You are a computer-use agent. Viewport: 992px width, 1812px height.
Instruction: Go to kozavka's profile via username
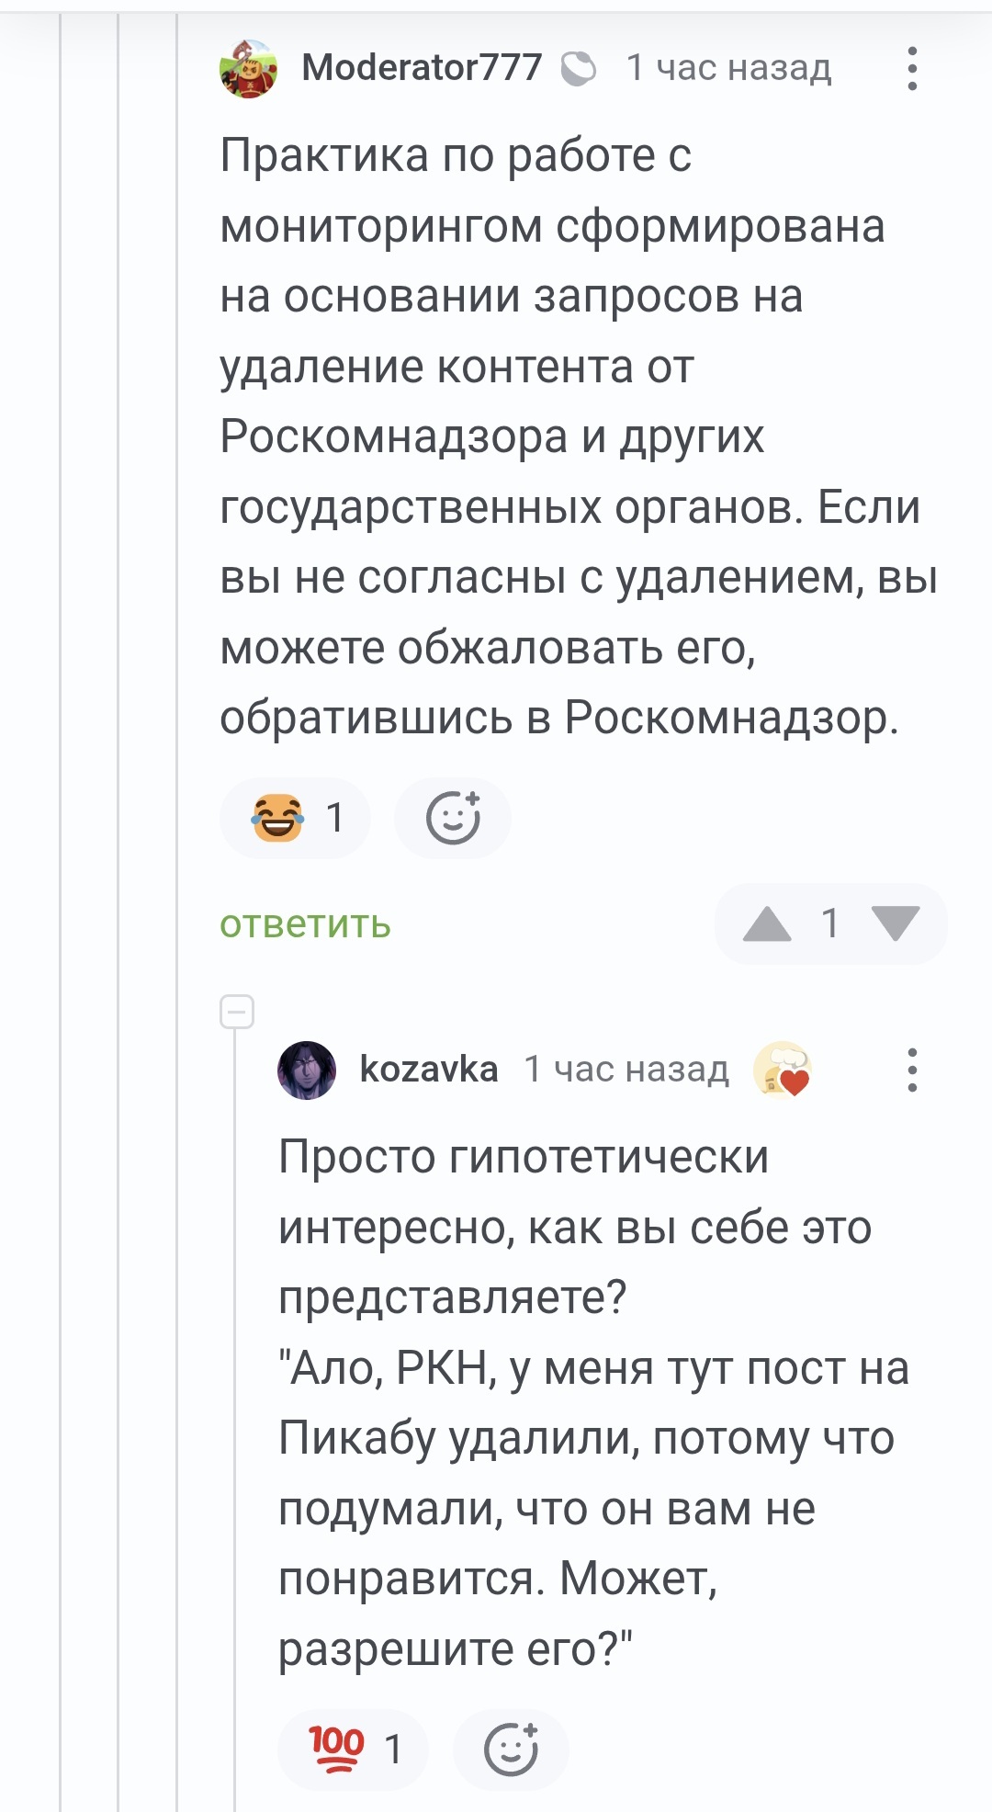point(429,1069)
